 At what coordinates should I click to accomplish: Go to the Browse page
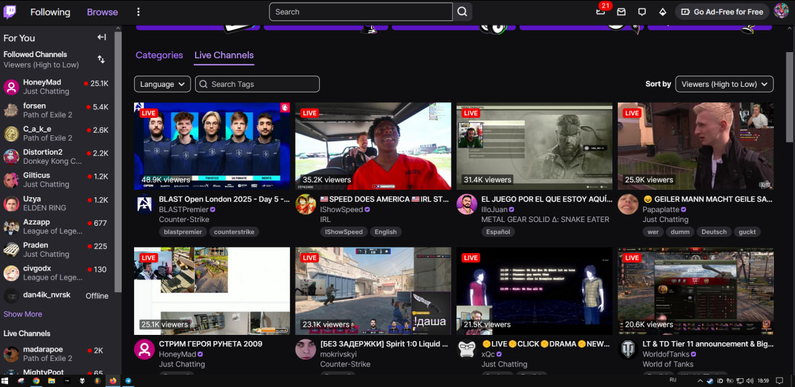coord(102,12)
